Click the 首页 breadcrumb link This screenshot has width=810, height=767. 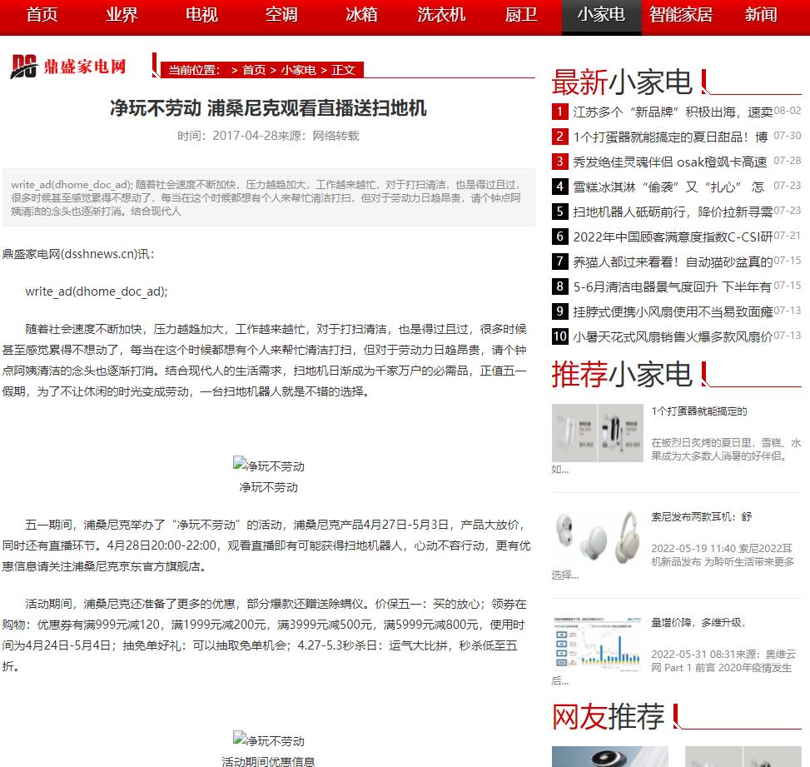pyautogui.click(x=254, y=70)
